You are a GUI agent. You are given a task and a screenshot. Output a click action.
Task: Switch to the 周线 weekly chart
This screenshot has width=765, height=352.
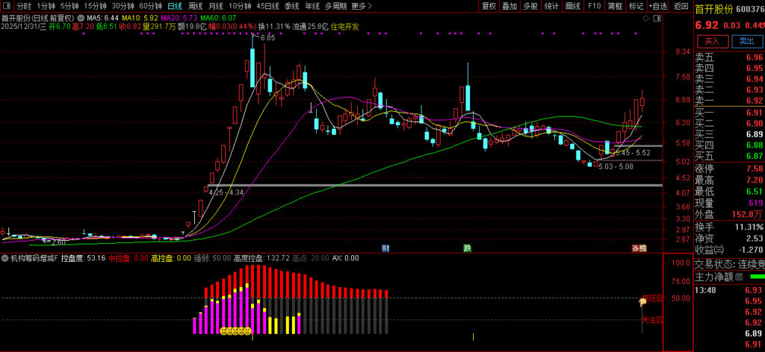[x=195, y=6]
